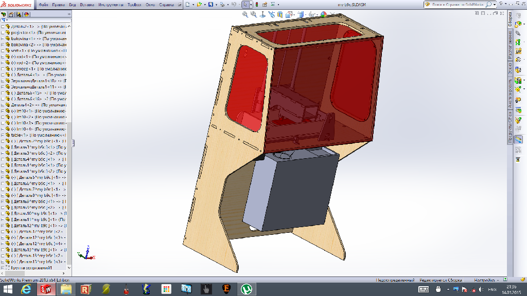Click the Rebuild traffic light icon
The height and width of the screenshot is (296, 527).
click(257, 4)
